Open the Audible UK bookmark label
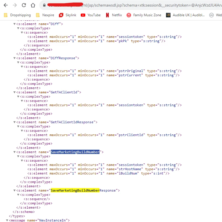Viewport: 222px width, 222px height. coord(189,15)
